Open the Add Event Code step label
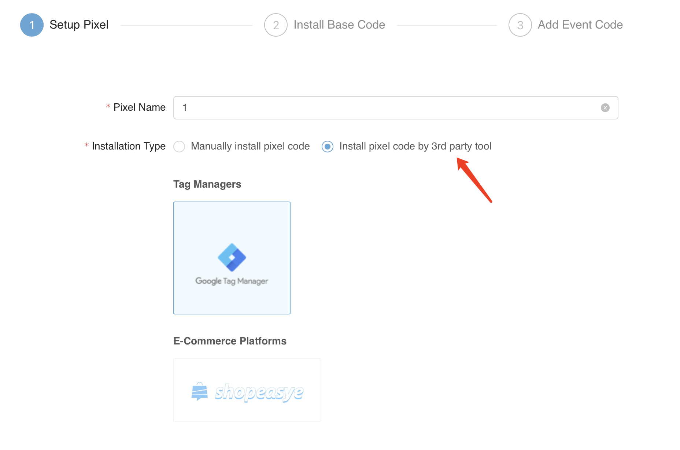The image size is (680, 450). [x=580, y=25]
